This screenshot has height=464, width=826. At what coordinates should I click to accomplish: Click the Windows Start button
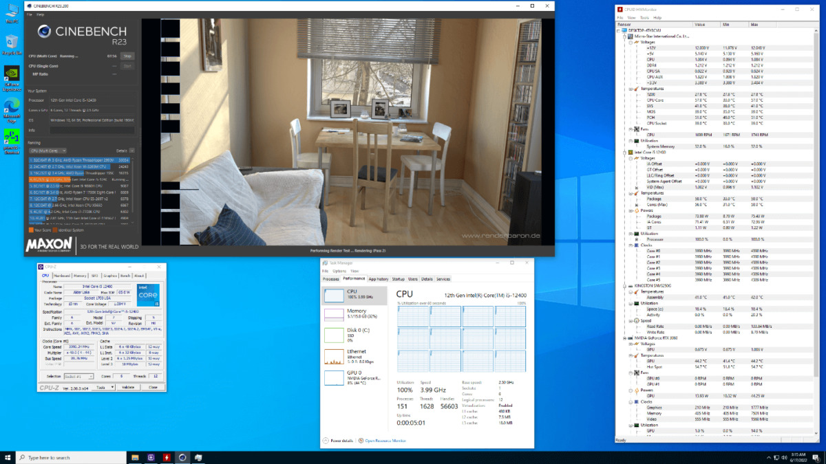9,457
